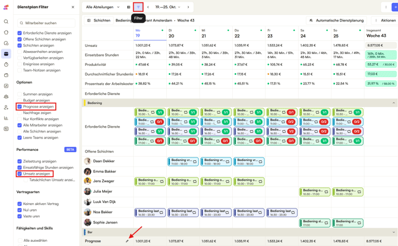Collapse the Bediening section chevron
398x246 pixels.
tap(393, 103)
